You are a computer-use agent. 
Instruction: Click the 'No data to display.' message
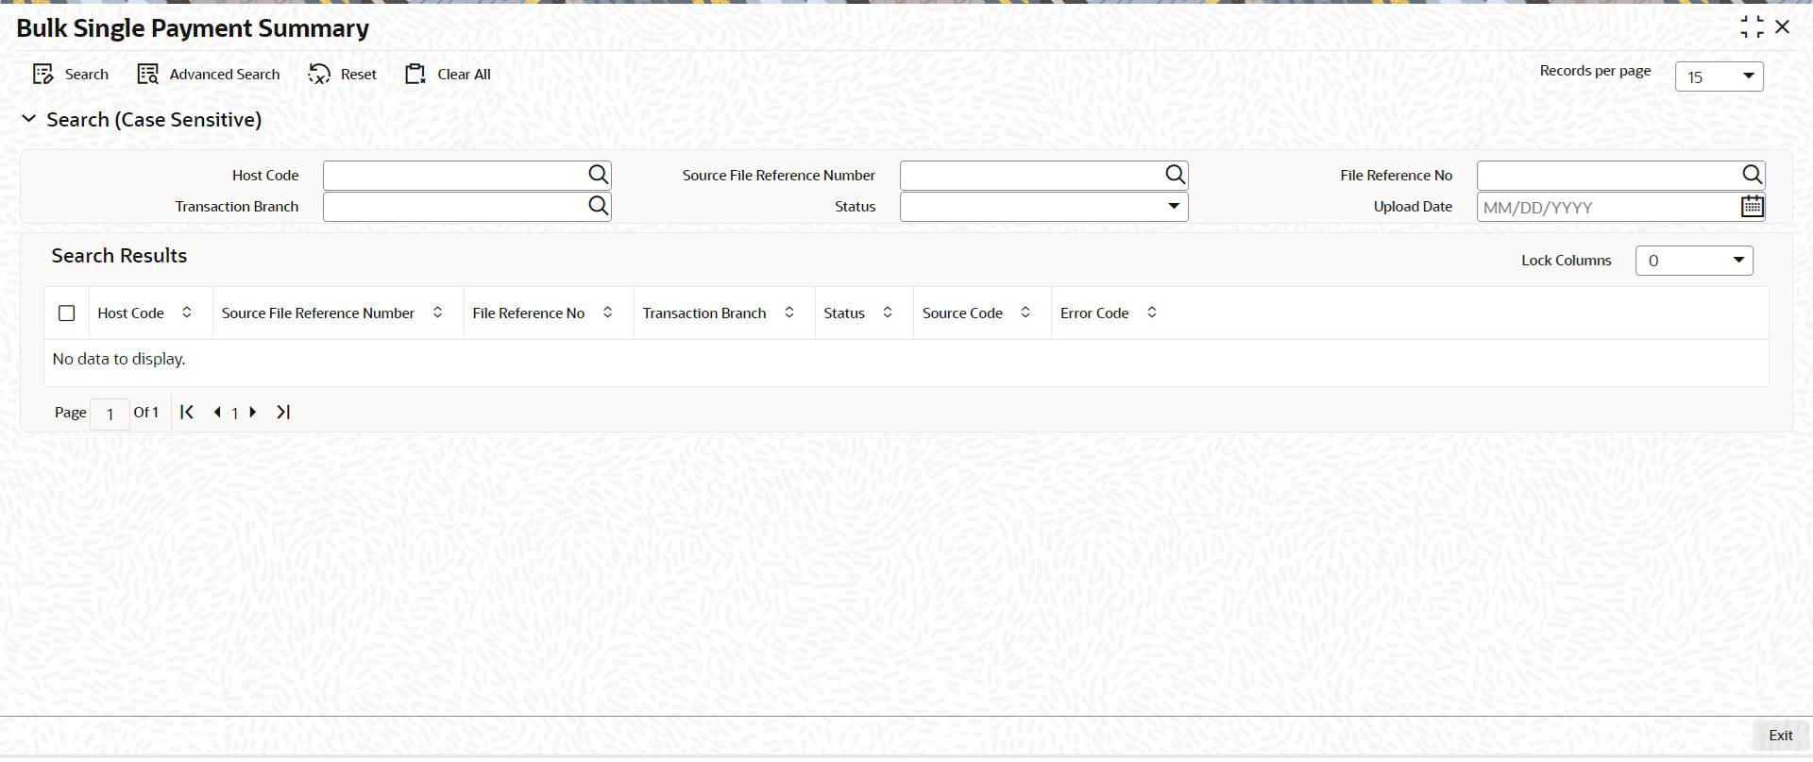point(119,359)
